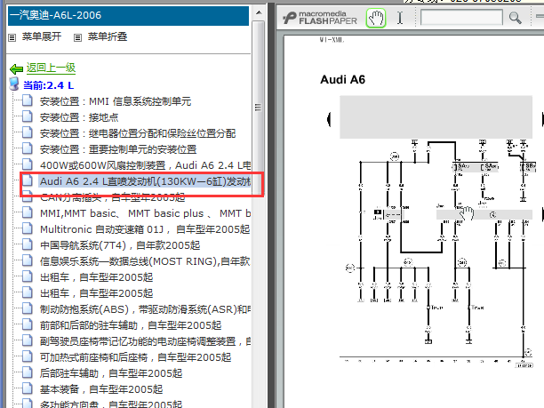Viewport: 544px width, 408px height.
Task: Open 安装位置：重要控制单元的安装位置
Action: tap(118, 149)
